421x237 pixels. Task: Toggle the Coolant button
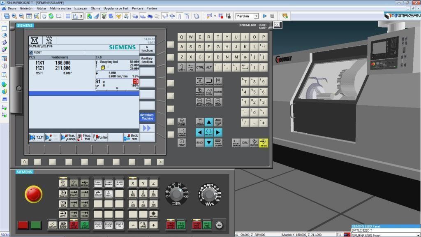point(97,193)
